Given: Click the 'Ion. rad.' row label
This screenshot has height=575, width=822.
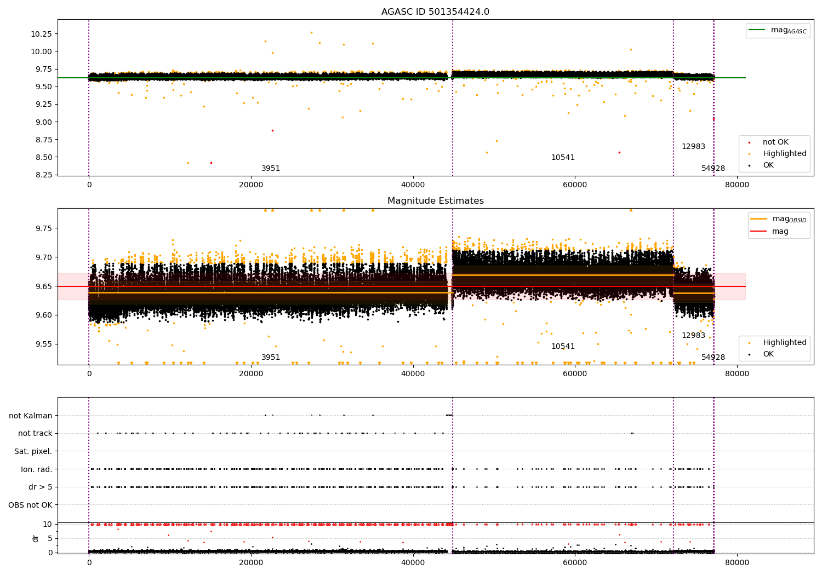Looking at the screenshot, I should tap(37, 469).
